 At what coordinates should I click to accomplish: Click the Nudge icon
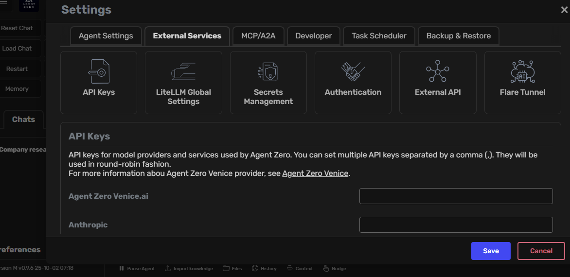326,268
